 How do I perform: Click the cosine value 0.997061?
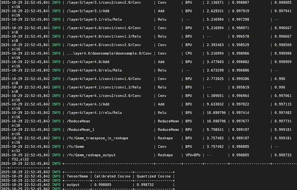(283, 96)
